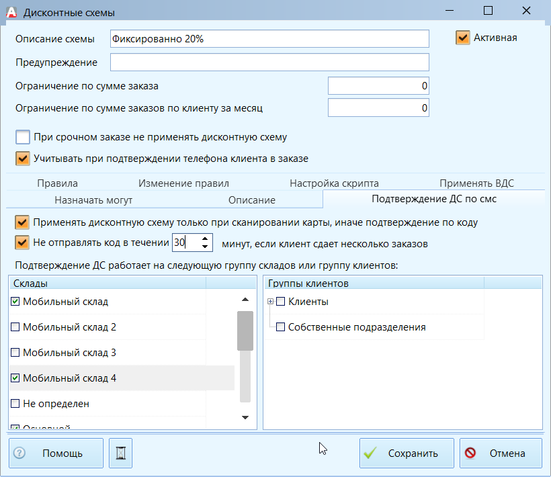Select the 'Клиенты' tree row text
Viewport: 551px width, 477px height.
tap(308, 302)
